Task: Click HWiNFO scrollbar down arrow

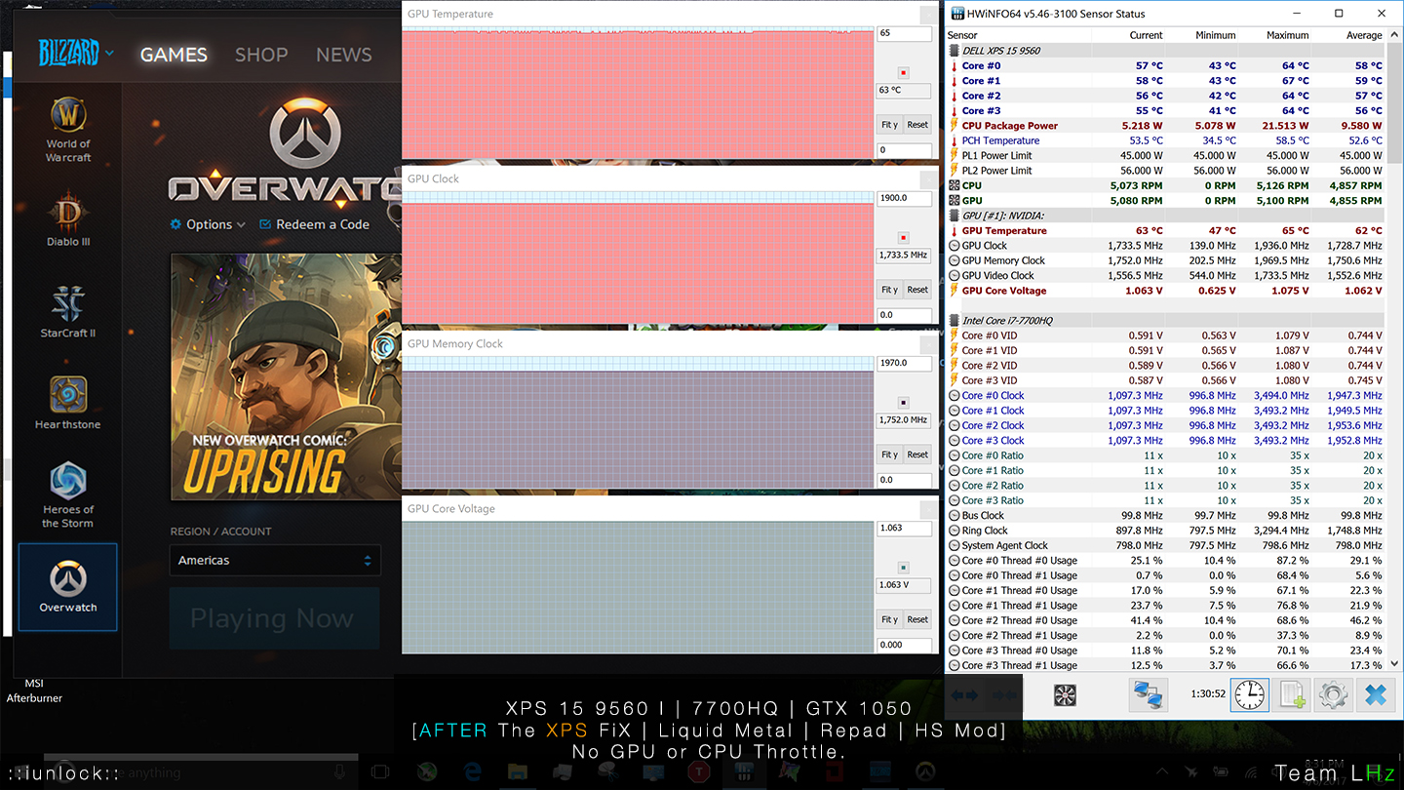Action: [1393, 663]
